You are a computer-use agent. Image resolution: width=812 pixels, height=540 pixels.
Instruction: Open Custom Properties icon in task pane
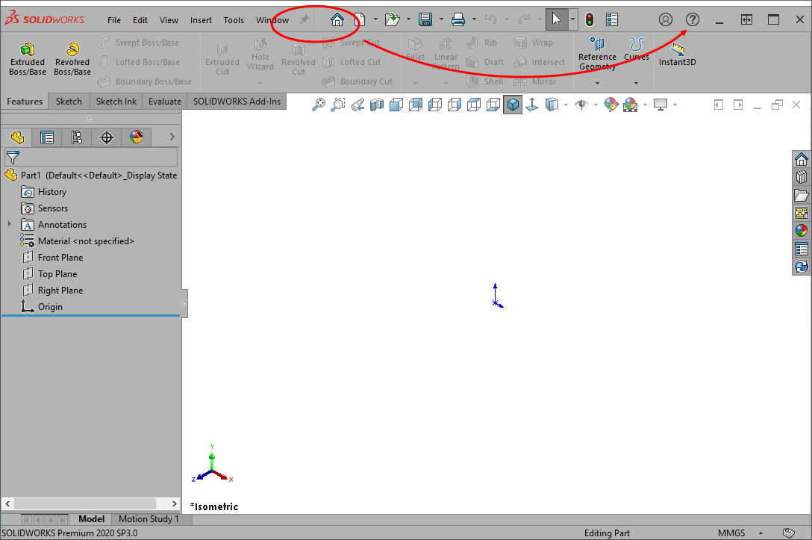[801, 249]
